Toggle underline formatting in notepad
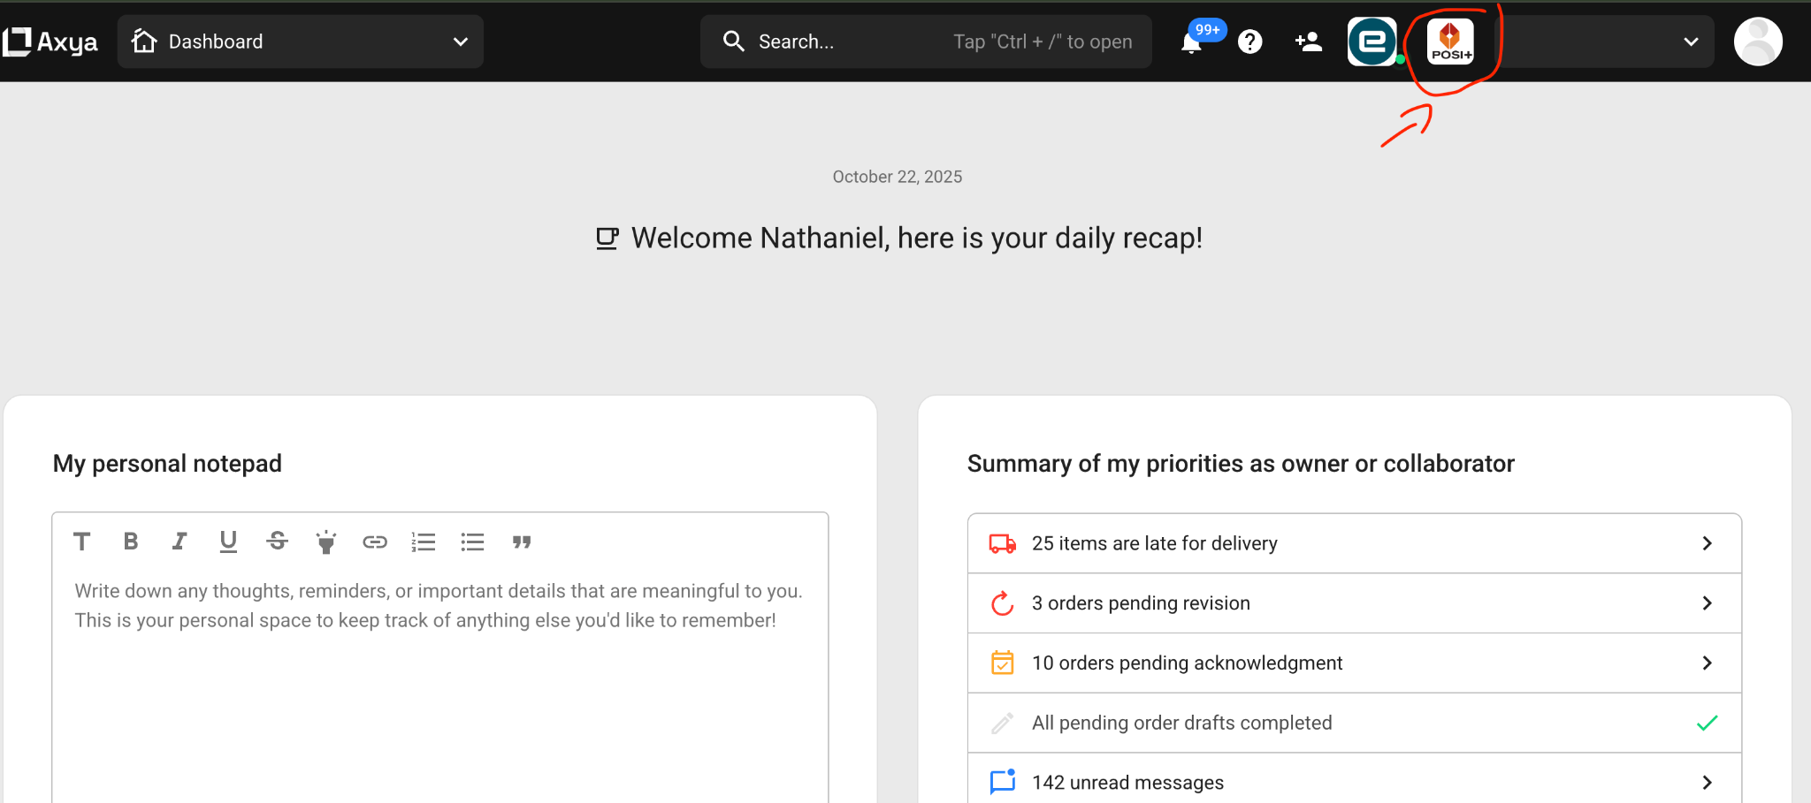Image resolution: width=1811 pixels, height=803 pixels. coord(228,542)
